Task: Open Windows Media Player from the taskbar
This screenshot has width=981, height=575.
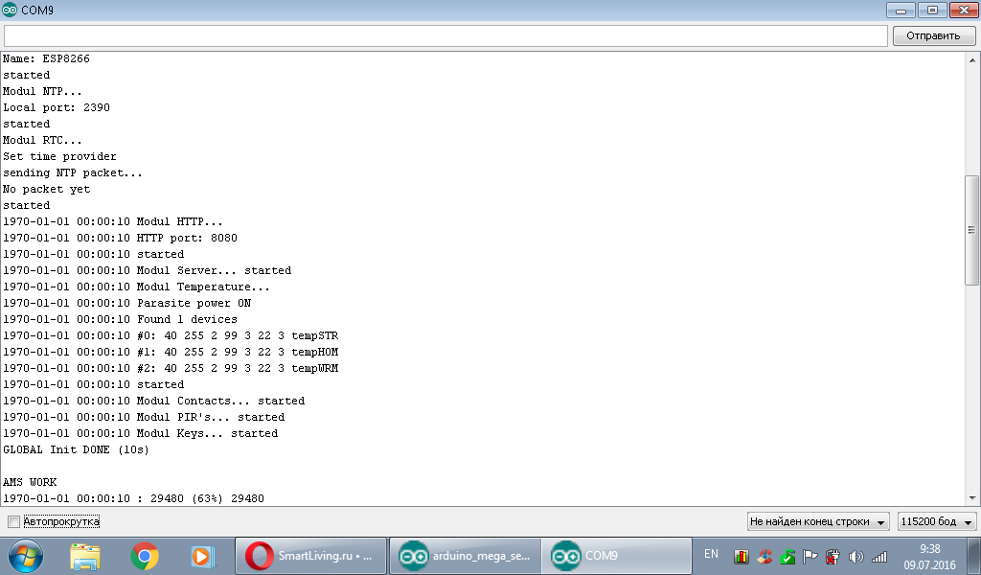Action: 201,556
